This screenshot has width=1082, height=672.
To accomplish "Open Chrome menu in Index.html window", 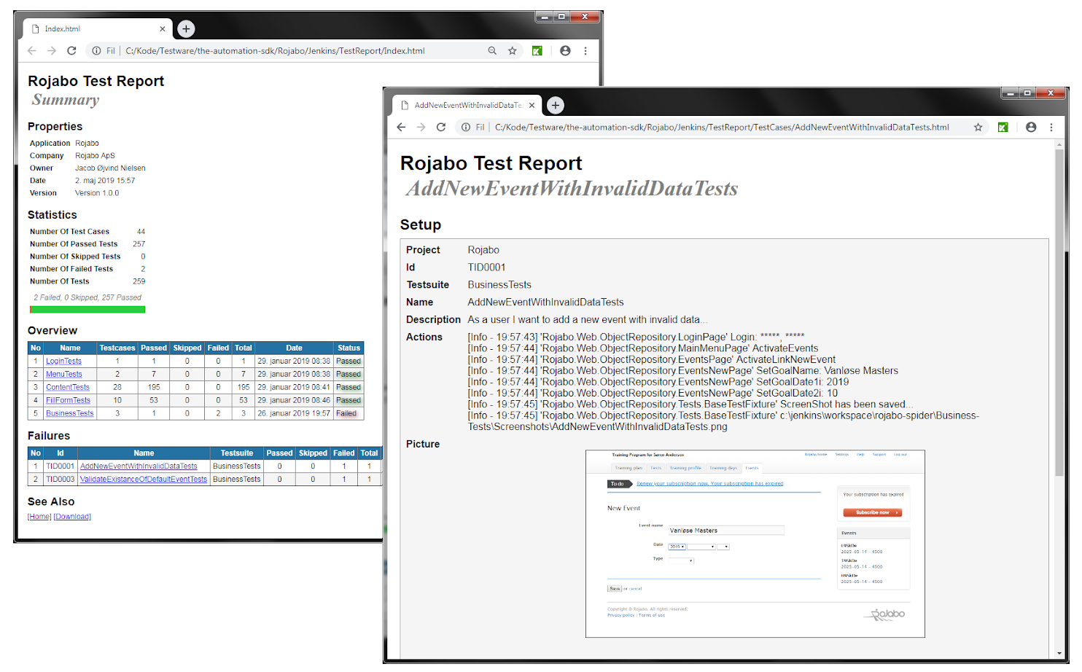I will pyautogui.click(x=585, y=51).
